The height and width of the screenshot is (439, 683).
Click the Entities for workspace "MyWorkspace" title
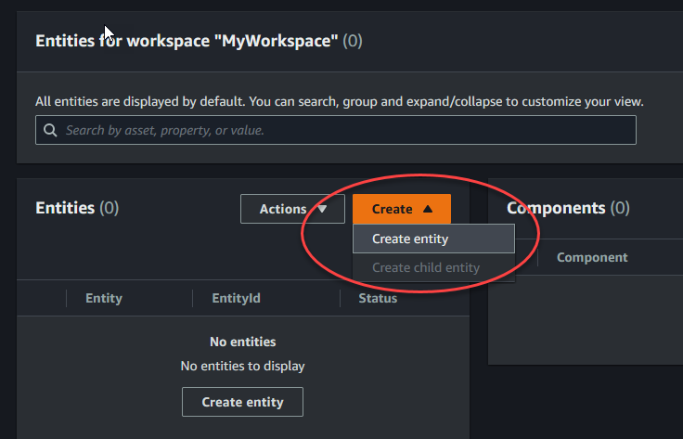[186, 41]
